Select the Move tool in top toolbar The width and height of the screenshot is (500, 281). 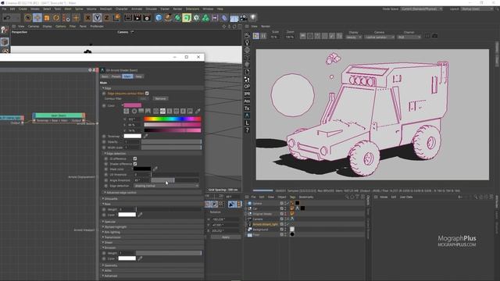click(37, 18)
